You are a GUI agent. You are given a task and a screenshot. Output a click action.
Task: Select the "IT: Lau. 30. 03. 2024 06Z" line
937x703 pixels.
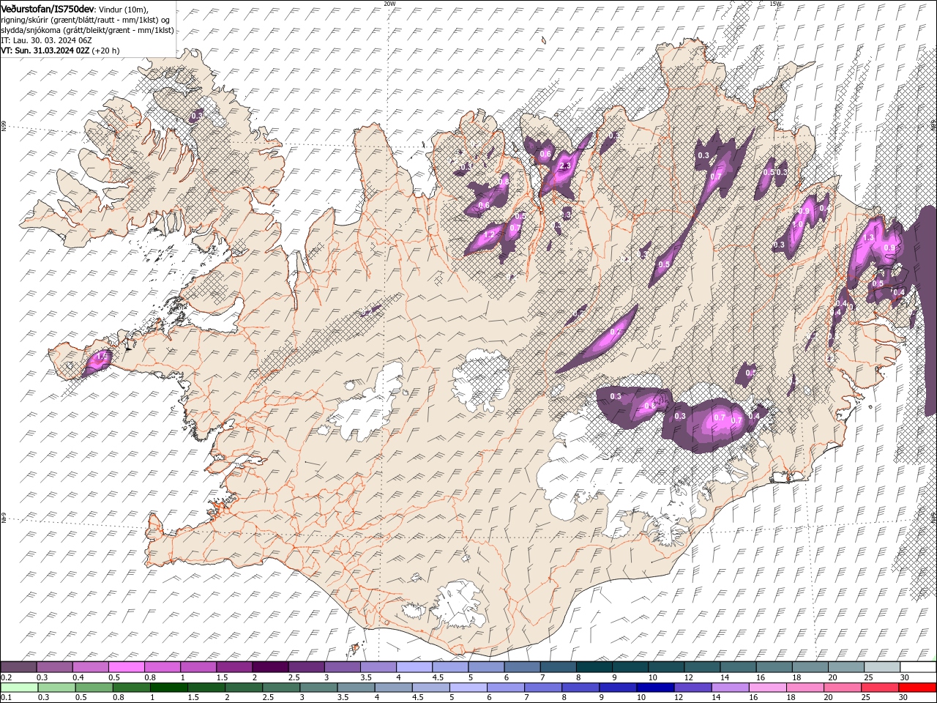45,40
